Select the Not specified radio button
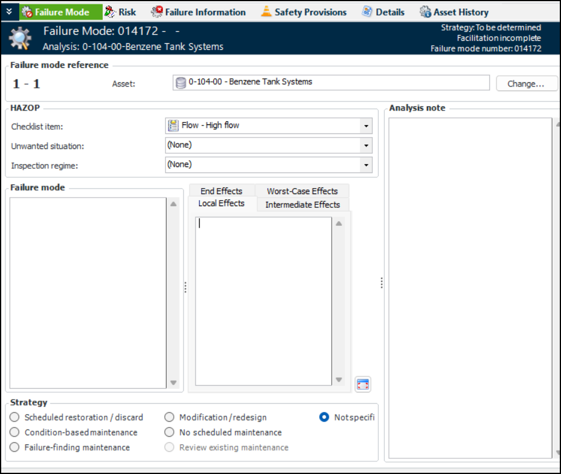The height and width of the screenshot is (474, 561). pos(324,417)
